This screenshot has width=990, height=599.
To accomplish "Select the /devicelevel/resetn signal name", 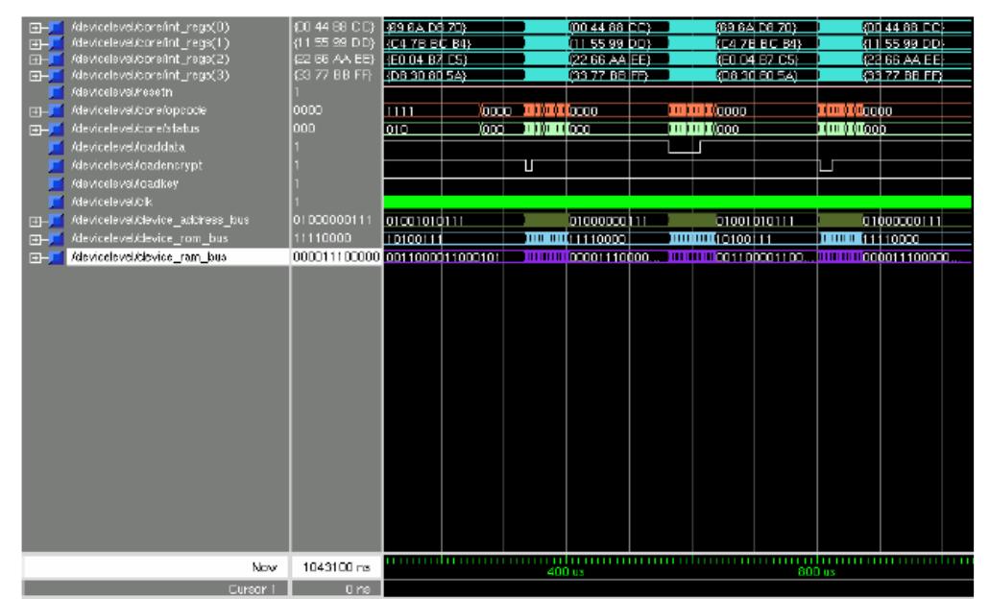I will 122,92.
